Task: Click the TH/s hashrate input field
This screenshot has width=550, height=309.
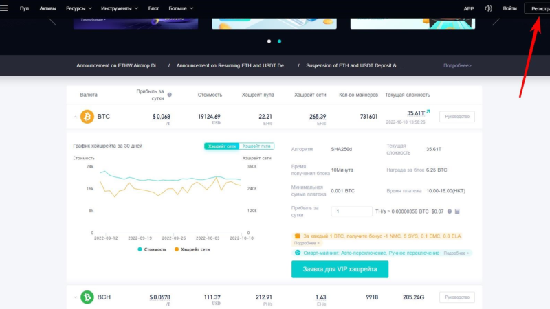Action: tap(351, 211)
